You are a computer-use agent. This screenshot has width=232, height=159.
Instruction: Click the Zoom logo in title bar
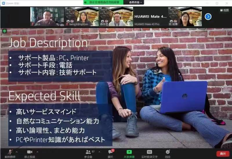tap(3, 3)
